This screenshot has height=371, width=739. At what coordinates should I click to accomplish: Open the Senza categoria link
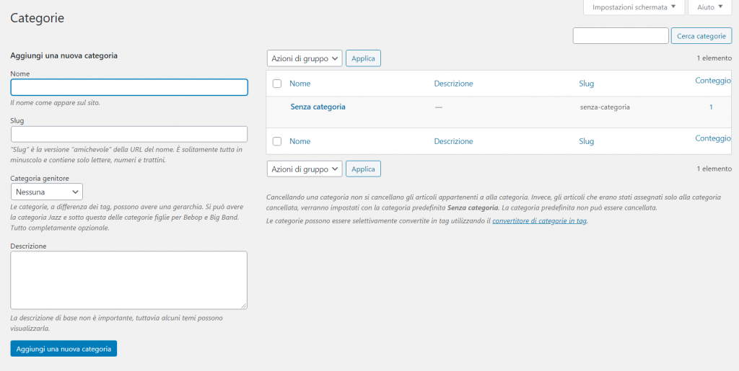[318, 107]
